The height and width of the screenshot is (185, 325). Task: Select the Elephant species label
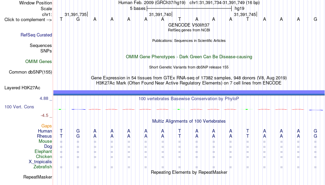pyautogui.click(x=43, y=152)
